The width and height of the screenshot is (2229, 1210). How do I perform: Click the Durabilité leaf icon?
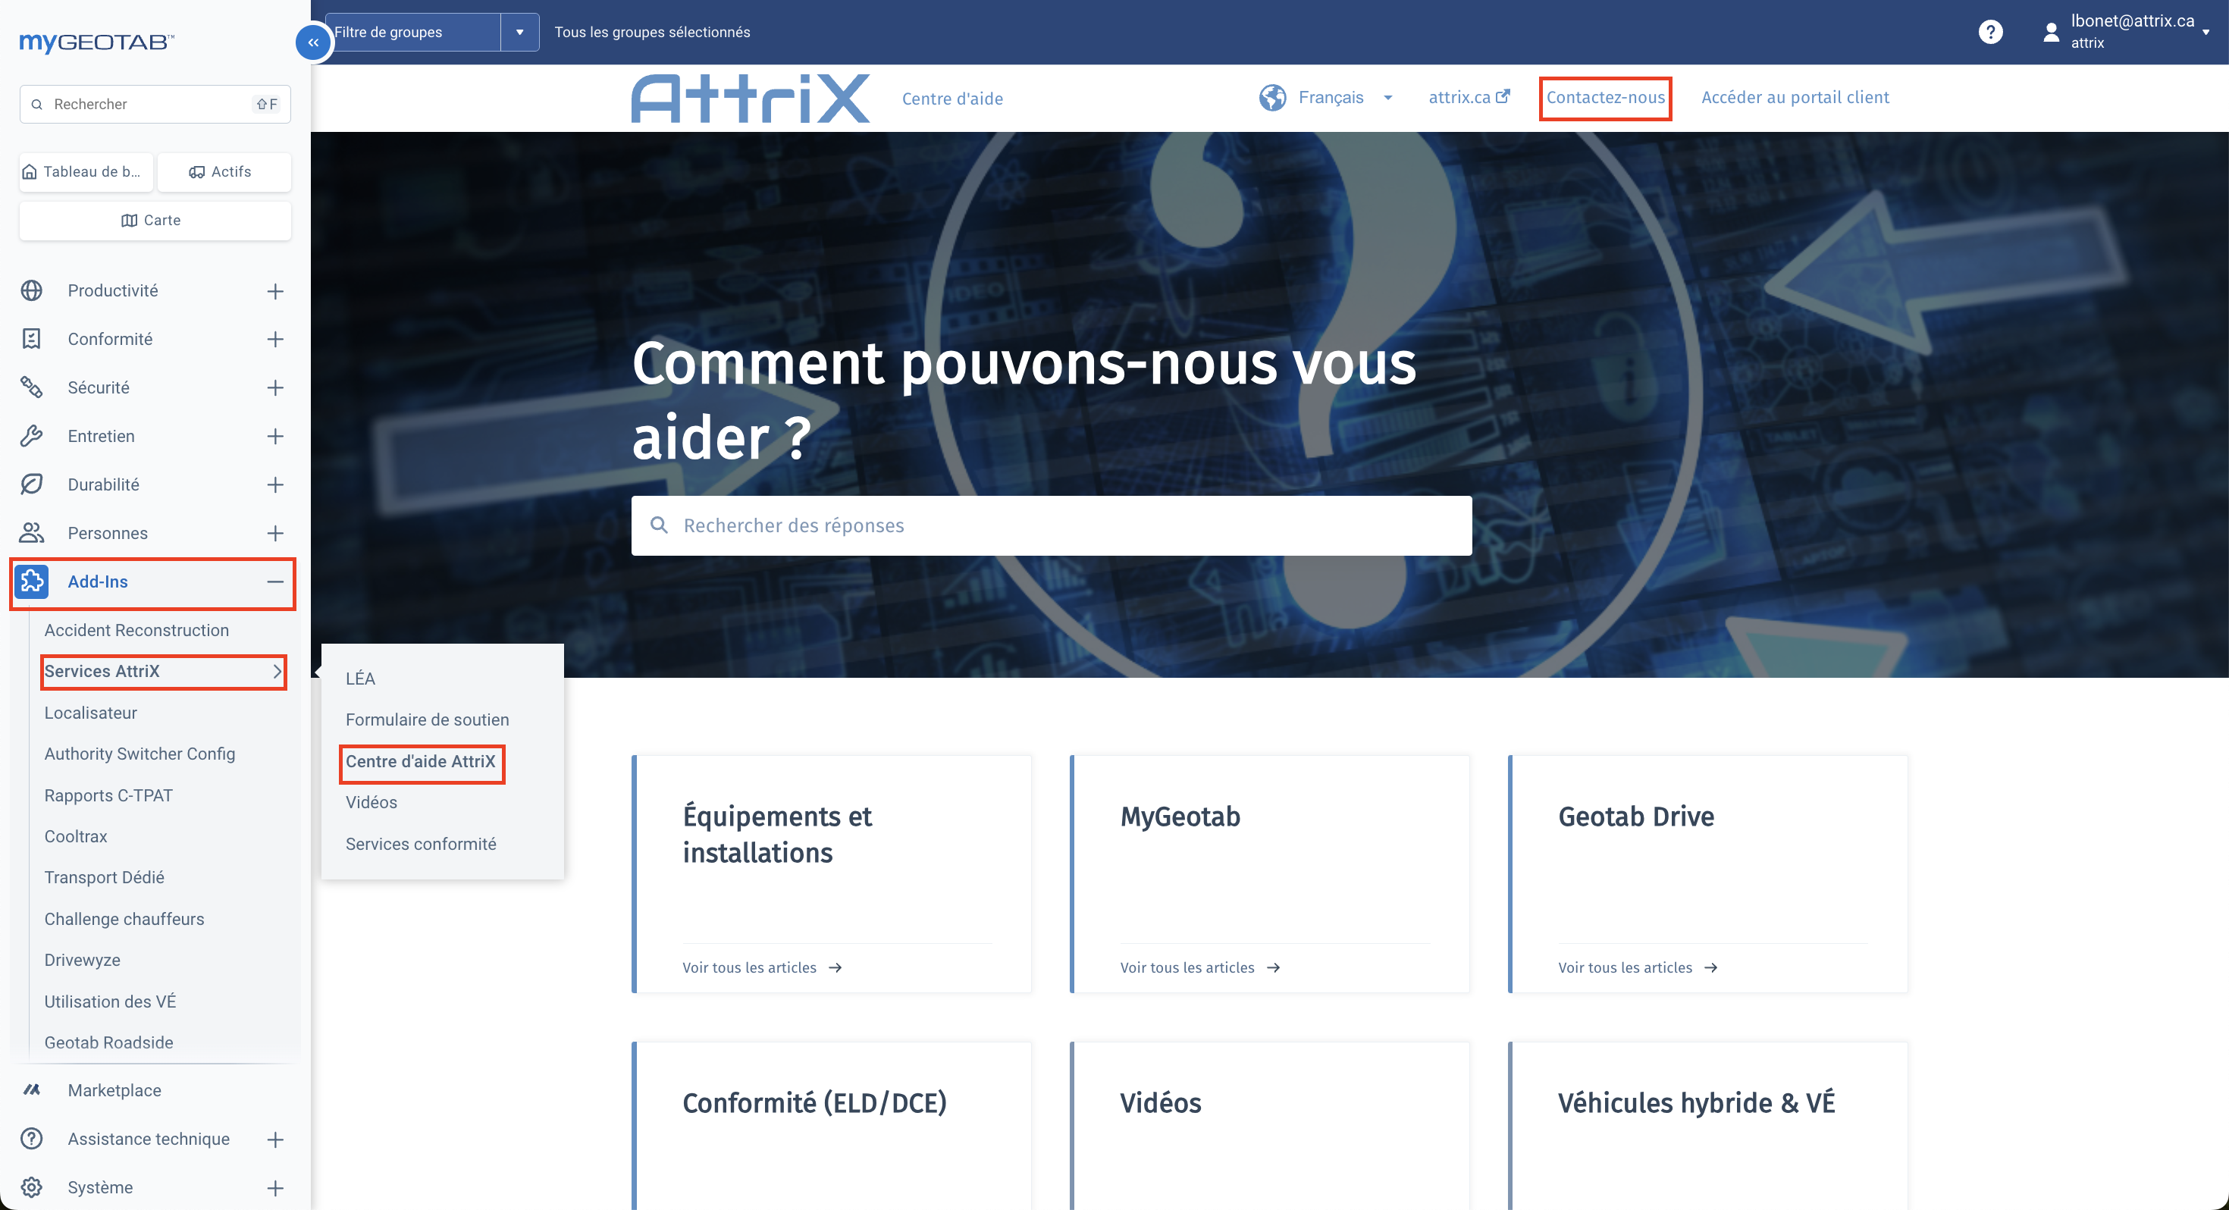pos(32,484)
